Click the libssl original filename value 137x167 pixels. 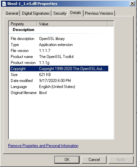(x=43, y=93)
